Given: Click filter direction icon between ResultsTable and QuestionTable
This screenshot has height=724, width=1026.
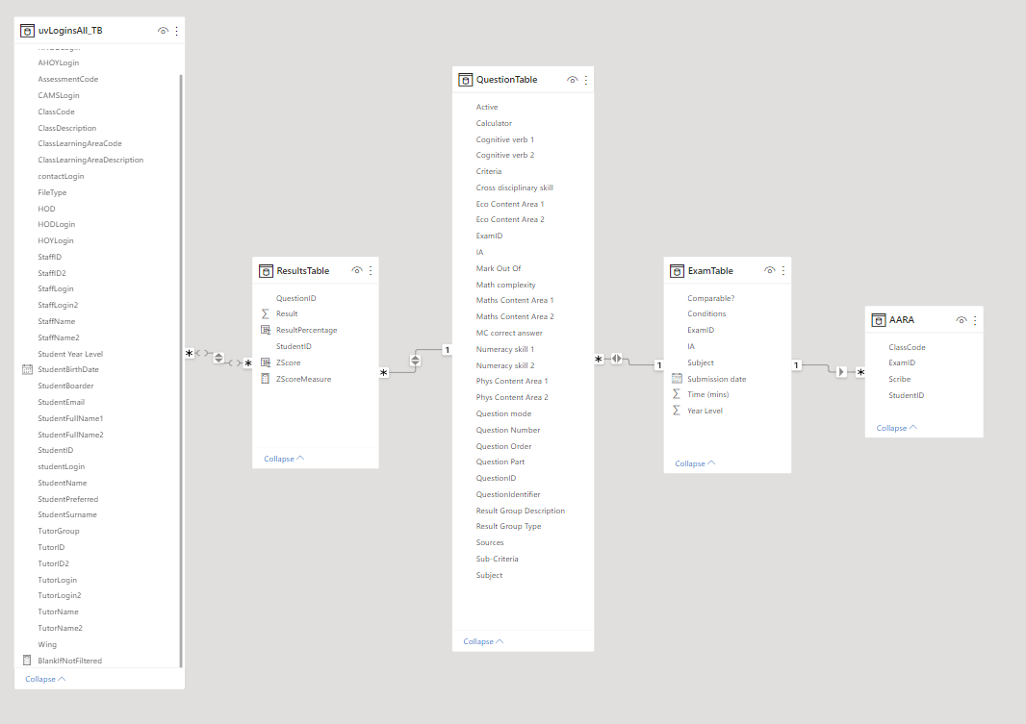Looking at the screenshot, I should click(x=415, y=360).
